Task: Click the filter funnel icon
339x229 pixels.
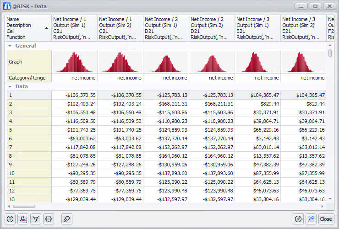Action: (36, 219)
